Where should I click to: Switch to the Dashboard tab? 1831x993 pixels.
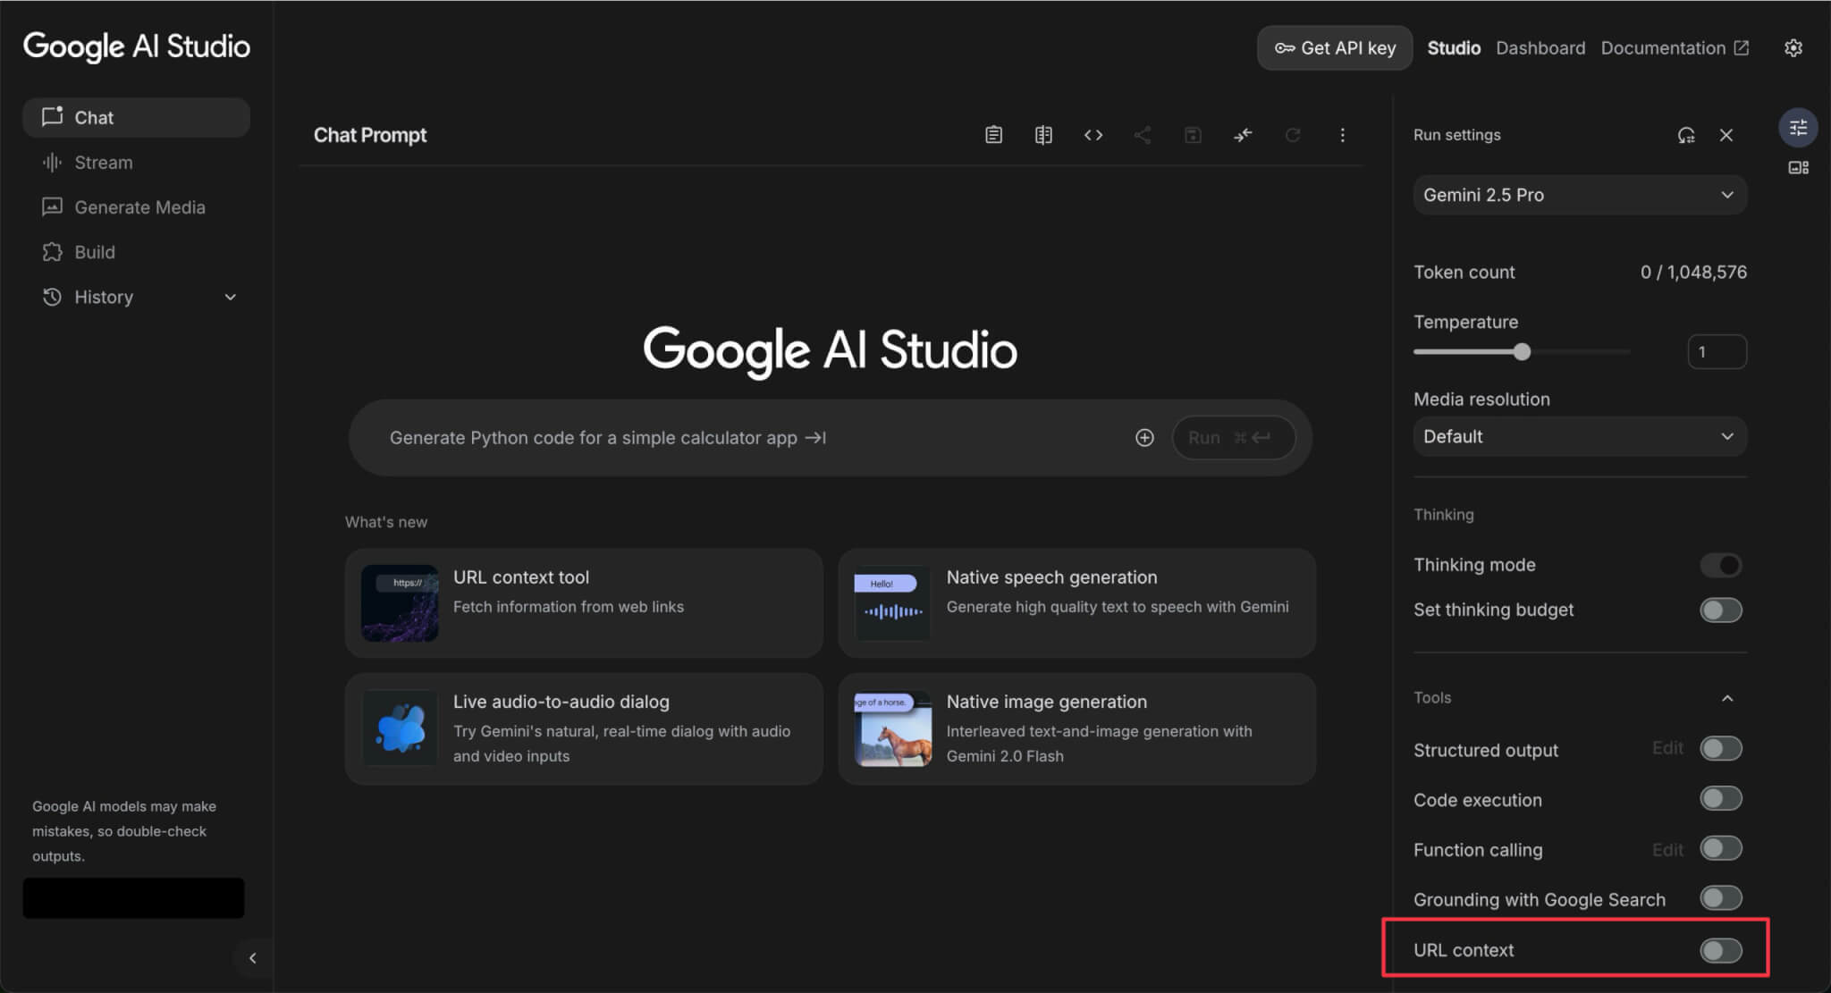coord(1540,48)
